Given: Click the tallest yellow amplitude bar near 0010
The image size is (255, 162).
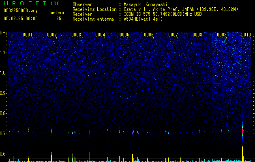Looking at the screenshot, I should coord(242,154).
